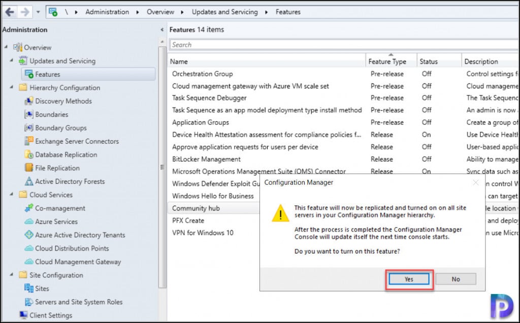Click the File Replication icon
The image size is (520, 323).
point(29,168)
